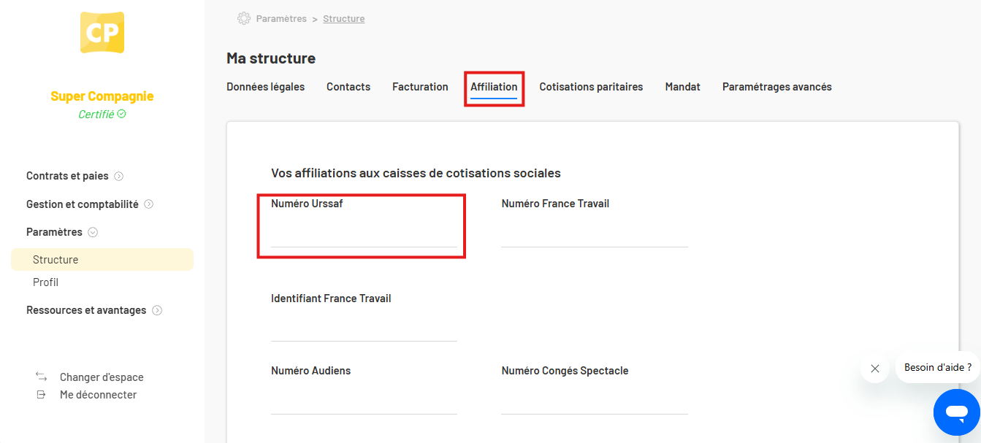The image size is (981, 443).
Task: Expand the Contrats et paies menu
Action: (x=119, y=177)
